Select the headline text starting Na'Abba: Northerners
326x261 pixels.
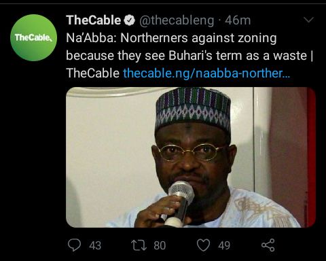click(171, 38)
